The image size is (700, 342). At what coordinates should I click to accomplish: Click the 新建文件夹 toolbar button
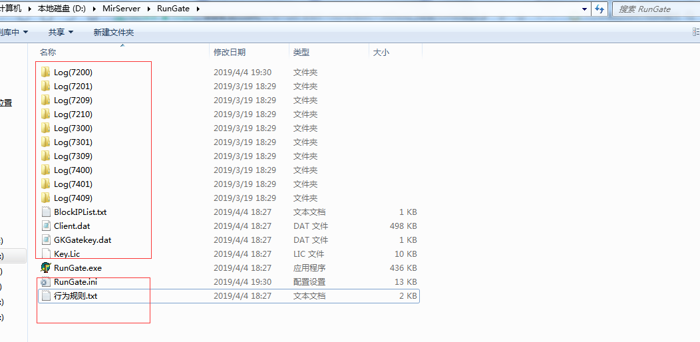click(x=113, y=32)
